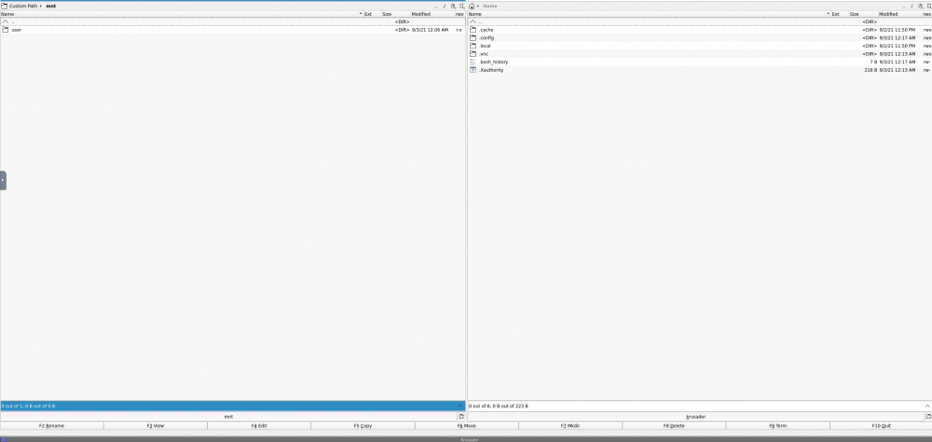Viewport: 932px width, 442px height.
Task: Click the .config folder icon
Action: pos(473,37)
